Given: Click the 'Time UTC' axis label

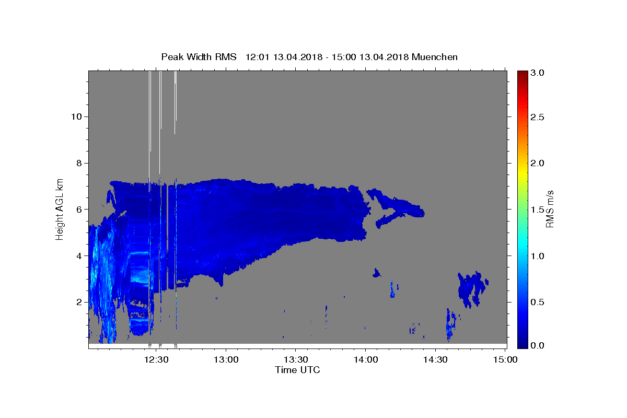Looking at the screenshot, I should point(297,370).
